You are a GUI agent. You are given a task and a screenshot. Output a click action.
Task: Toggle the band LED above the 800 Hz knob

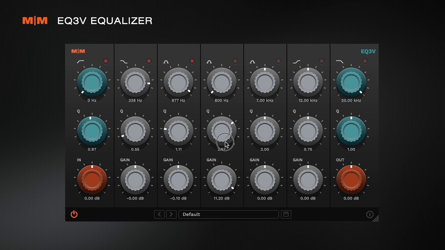coord(235,61)
